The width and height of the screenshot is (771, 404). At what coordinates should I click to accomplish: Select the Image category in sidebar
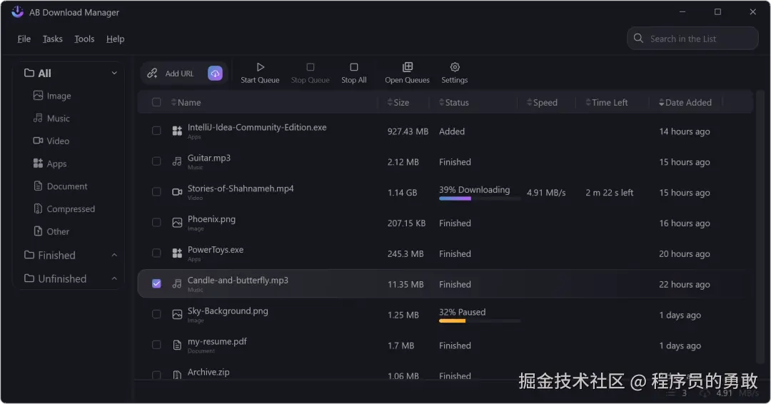point(59,96)
